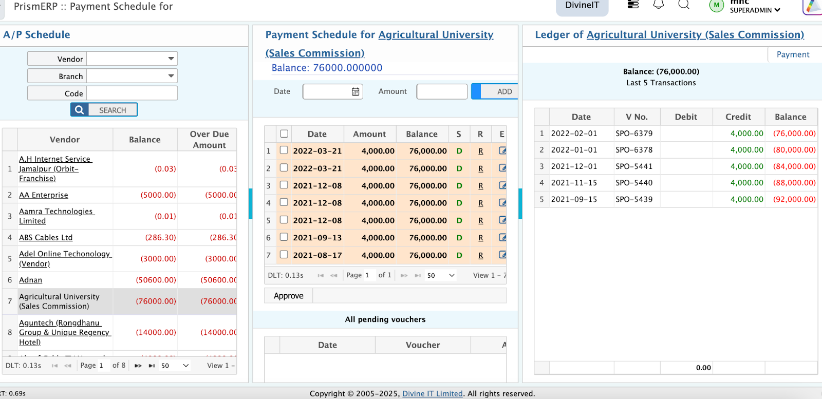
Task: Toggle select-all checkbox in schedule header
Action: (284, 134)
